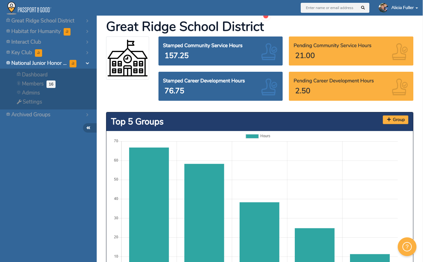Focus the name or email search field
This screenshot has height=262, width=423.
(329, 8)
